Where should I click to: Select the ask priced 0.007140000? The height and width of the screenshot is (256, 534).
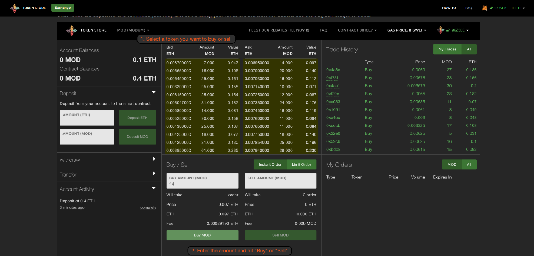pos(281,87)
